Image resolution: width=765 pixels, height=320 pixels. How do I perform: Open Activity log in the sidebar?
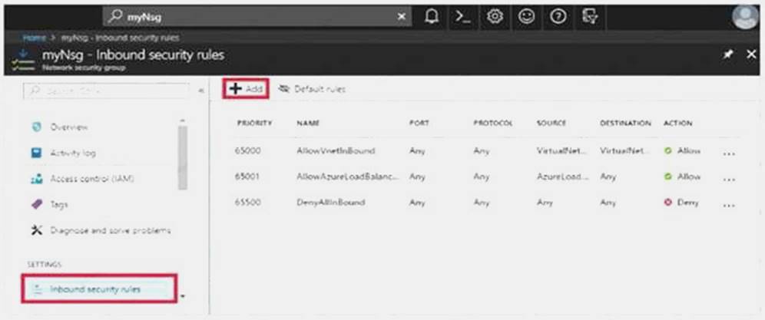coord(73,153)
